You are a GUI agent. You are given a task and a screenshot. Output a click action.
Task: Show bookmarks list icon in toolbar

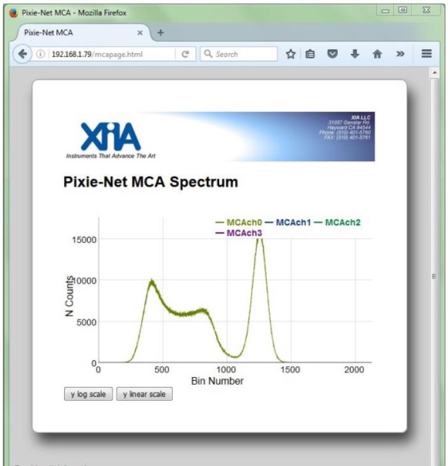(x=310, y=54)
